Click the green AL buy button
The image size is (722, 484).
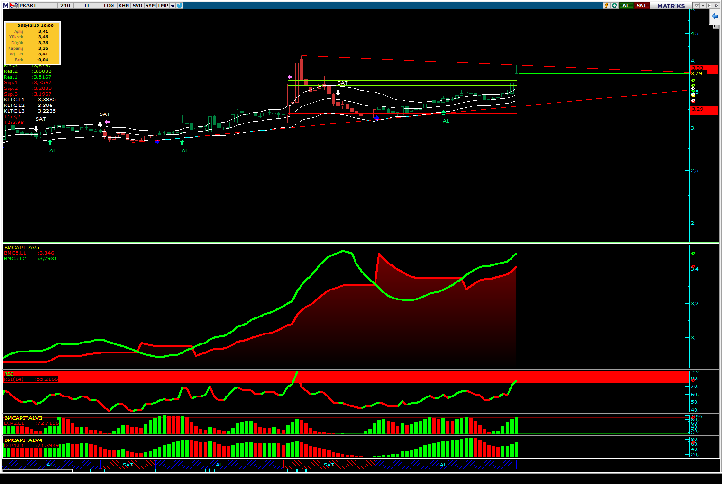click(626, 6)
